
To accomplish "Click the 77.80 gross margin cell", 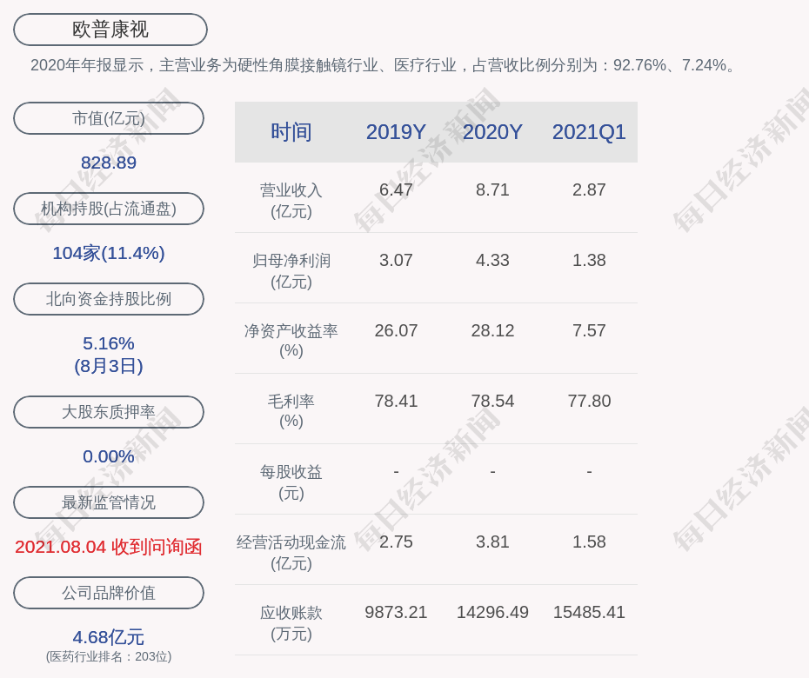I will (589, 401).
